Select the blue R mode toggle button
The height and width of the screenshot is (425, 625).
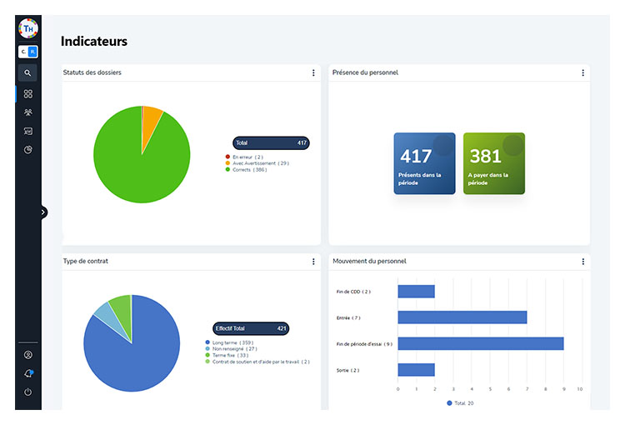[x=32, y=52]
